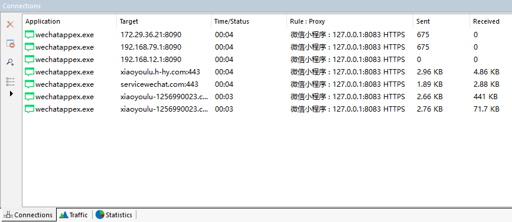Switch to the Connections tab

28,215
